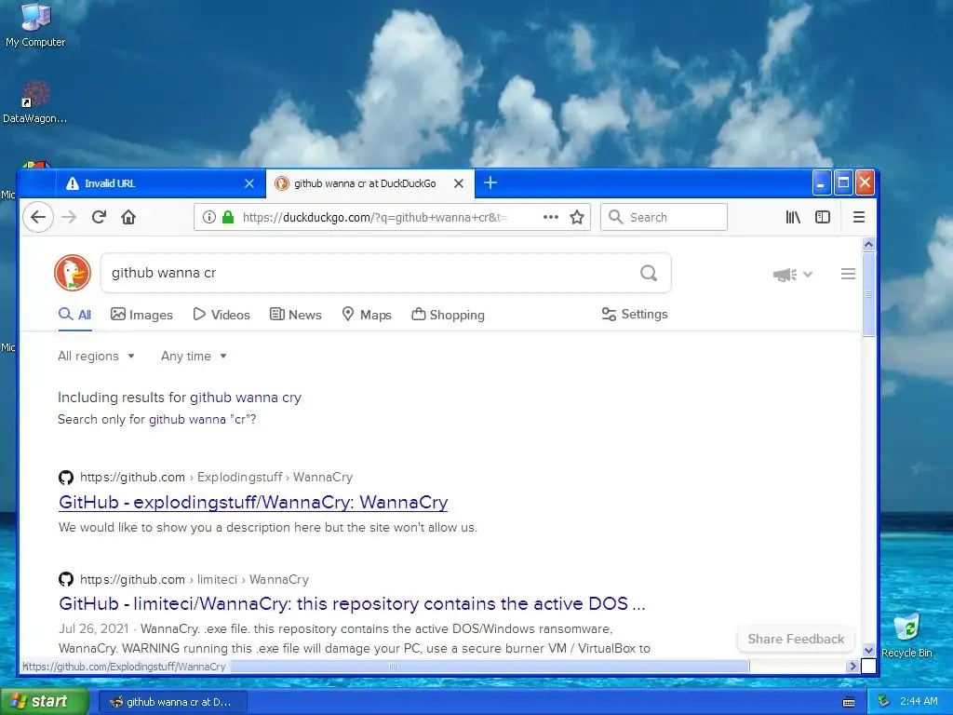Image resolution: width=953 pixels, height=715 pixels.
Task: Expand the All regions dropdown
Action: coord(96,356)
